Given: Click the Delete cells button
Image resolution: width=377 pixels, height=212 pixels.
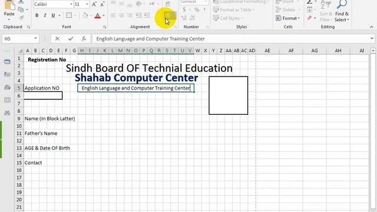Looking at the screenshot, I should [285, 10].
